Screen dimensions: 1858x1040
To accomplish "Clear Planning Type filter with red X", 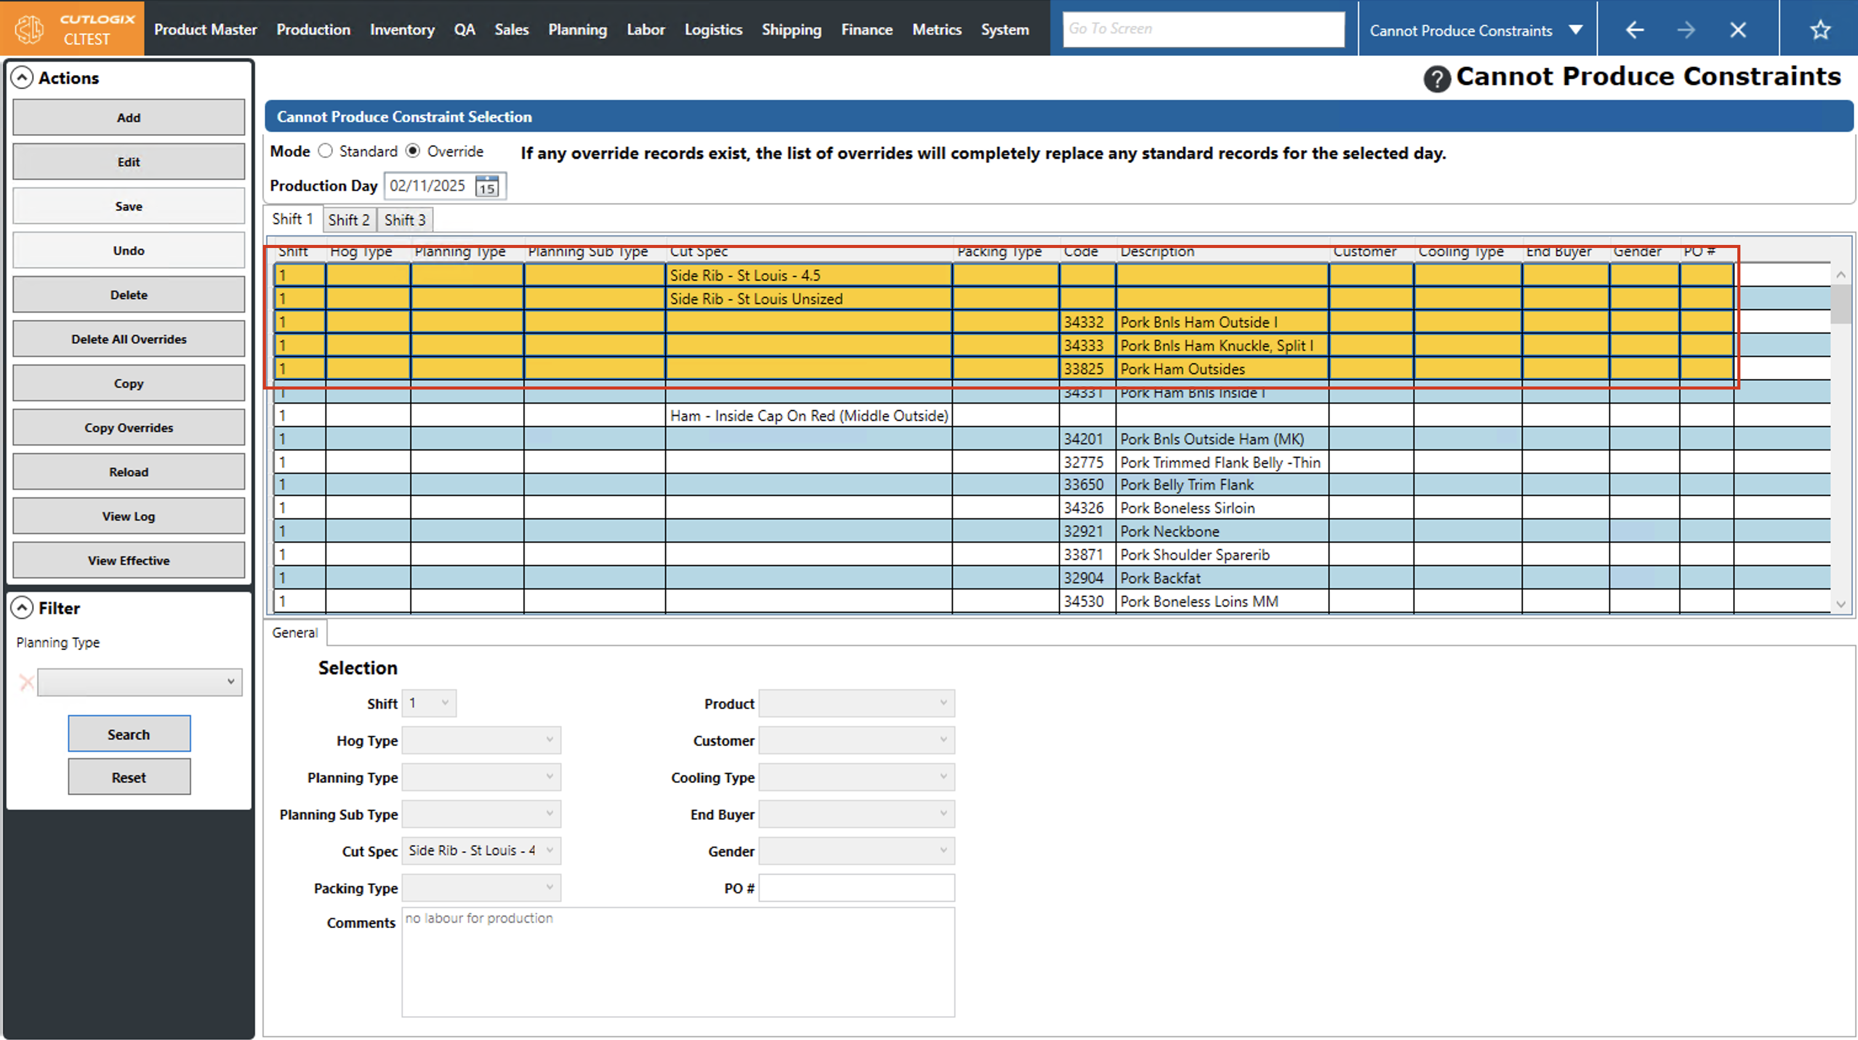I will coord(26,682).
